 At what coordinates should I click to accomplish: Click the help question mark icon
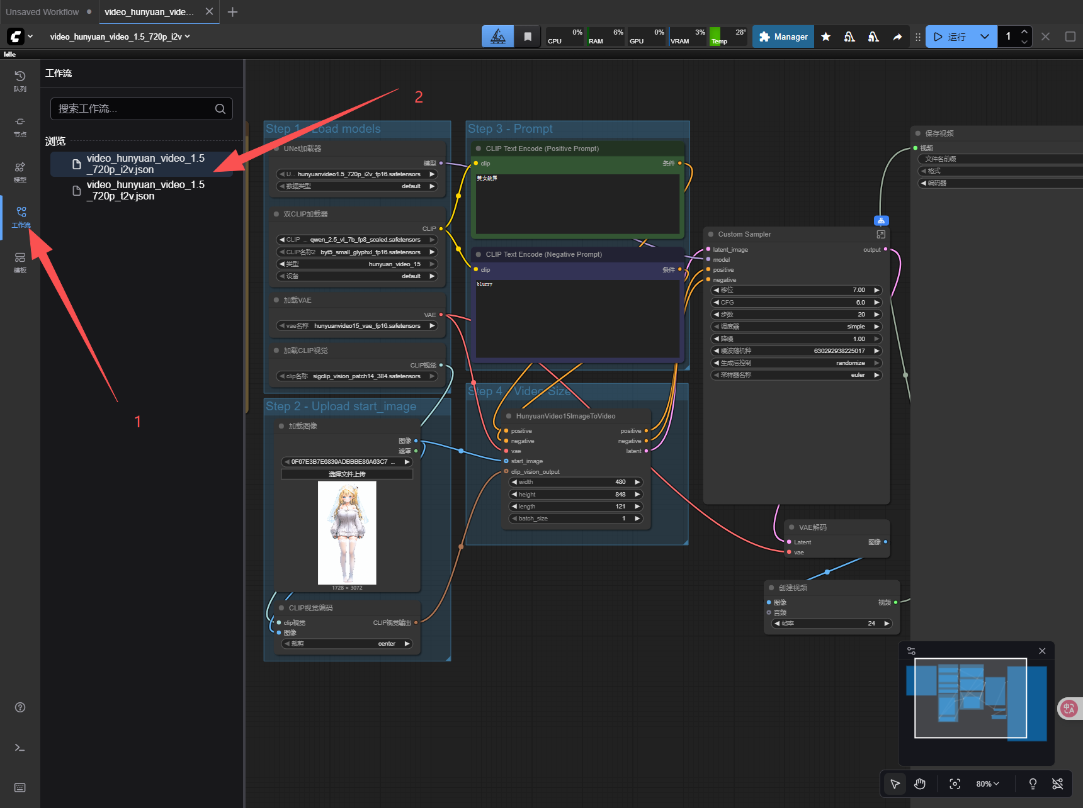[20, 707]
